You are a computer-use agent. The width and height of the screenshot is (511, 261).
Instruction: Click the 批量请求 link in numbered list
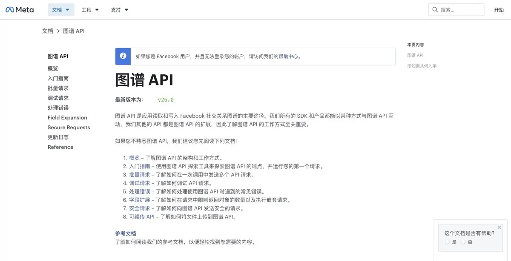pyautogui.click(x=140, y=175)
